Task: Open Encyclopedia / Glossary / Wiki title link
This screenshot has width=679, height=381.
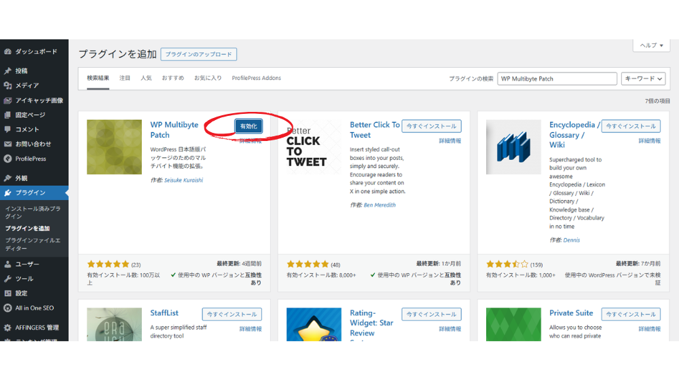Action: [574, 135]
